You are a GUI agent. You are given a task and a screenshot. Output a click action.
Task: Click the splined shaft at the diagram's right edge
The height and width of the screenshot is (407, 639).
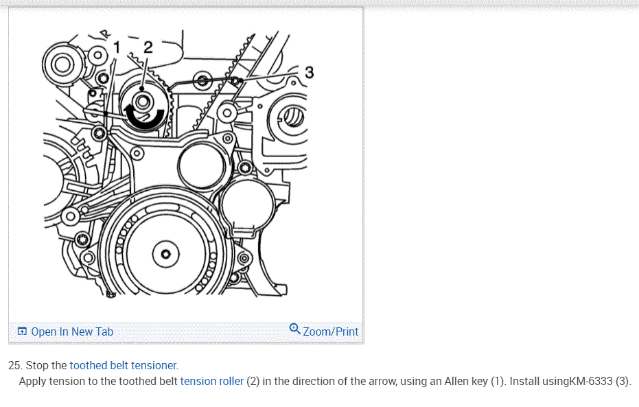point(292,117)
